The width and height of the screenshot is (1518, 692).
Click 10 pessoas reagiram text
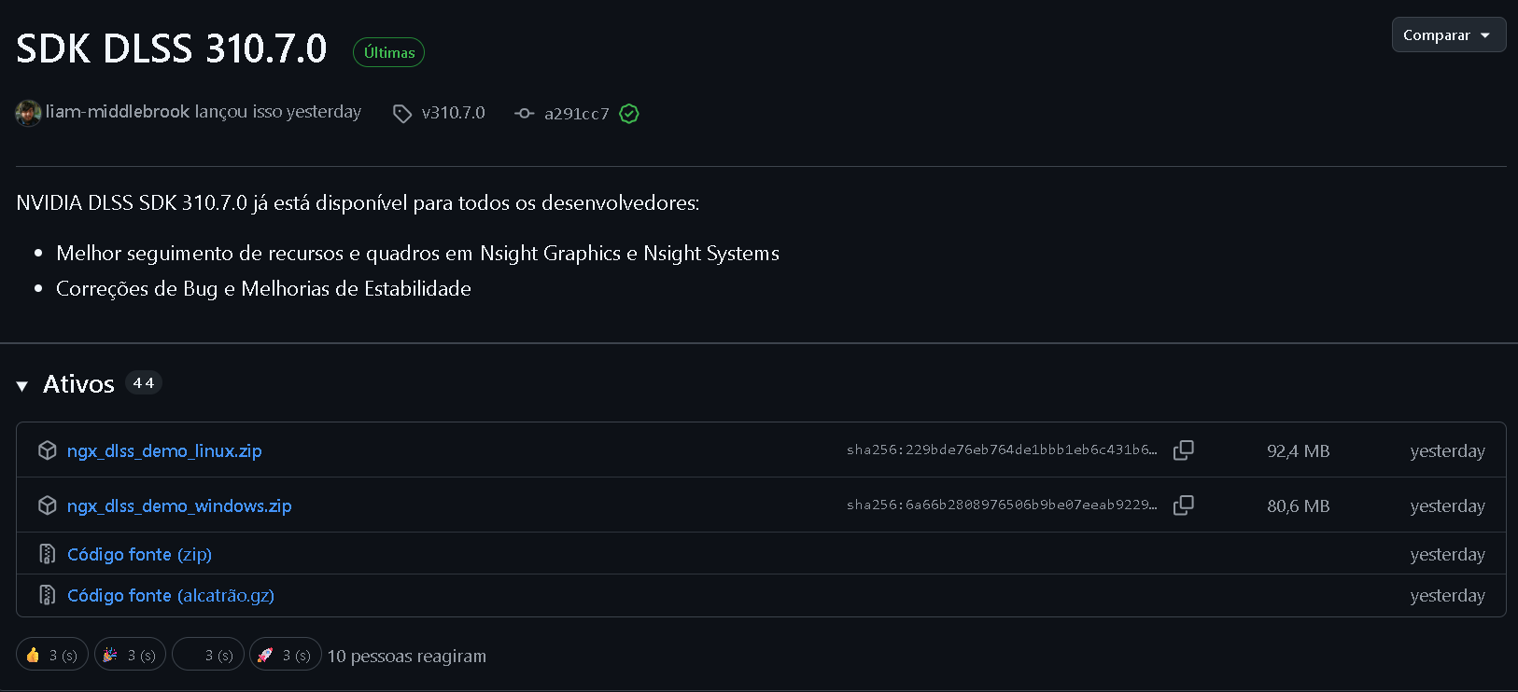coord(407,656)
